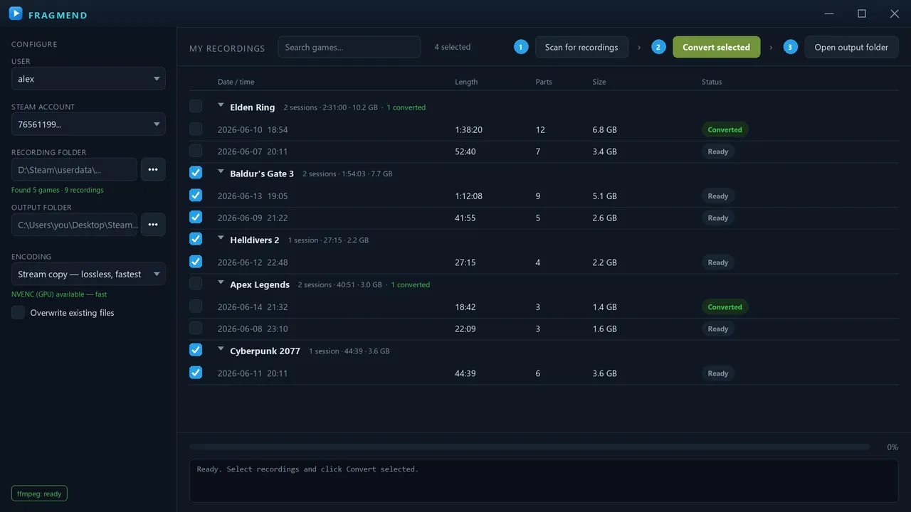Image resolution: width=911 pixels, height=512 pixels.
Task: Uncheck the Baldur's Gate 3 group checkbox
Action: 196,172
